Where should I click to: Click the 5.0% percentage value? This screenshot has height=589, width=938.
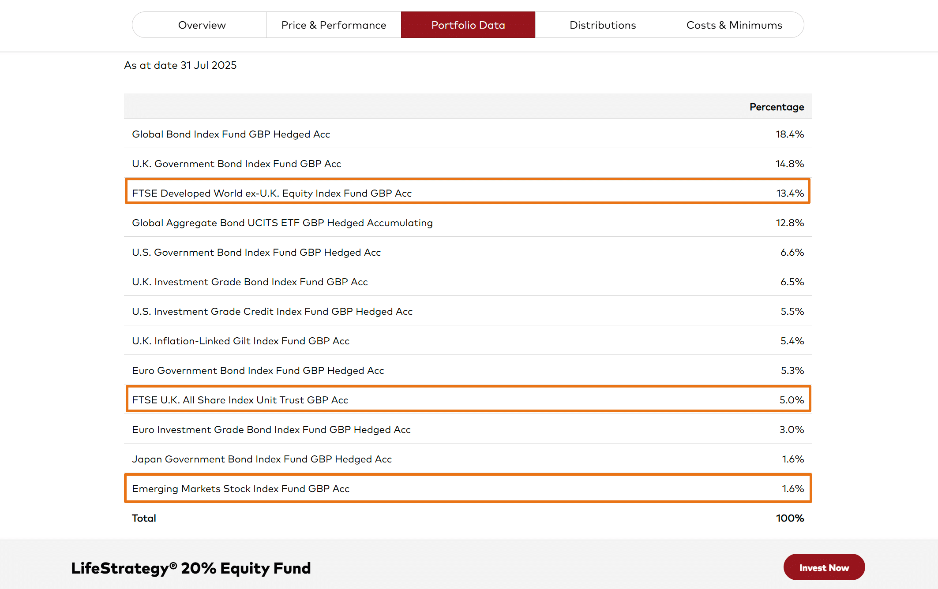792,400
